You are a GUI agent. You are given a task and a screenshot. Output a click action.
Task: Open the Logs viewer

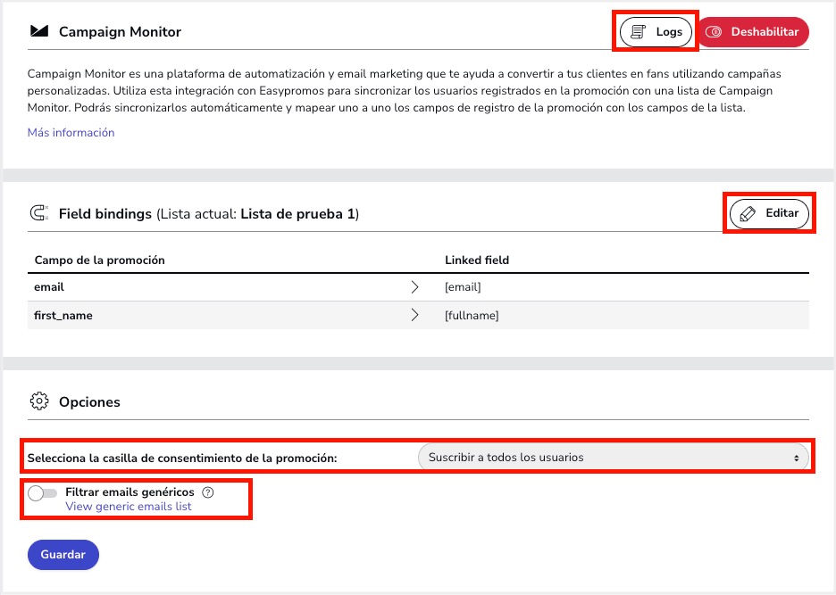coord(656,32)
